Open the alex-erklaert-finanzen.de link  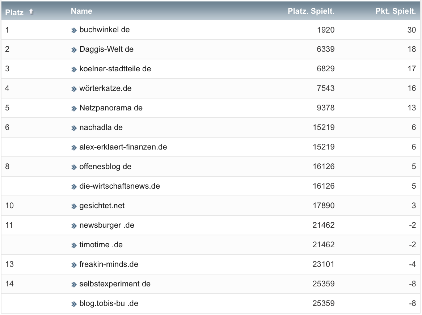(123, 147)
